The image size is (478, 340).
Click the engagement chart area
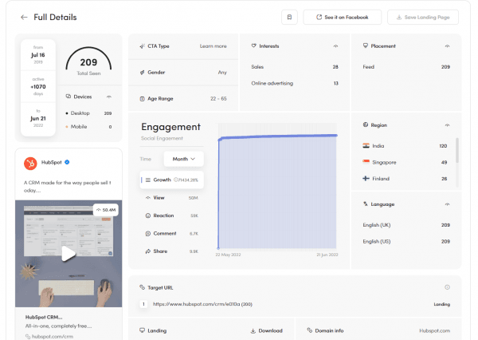coord(277,186)
